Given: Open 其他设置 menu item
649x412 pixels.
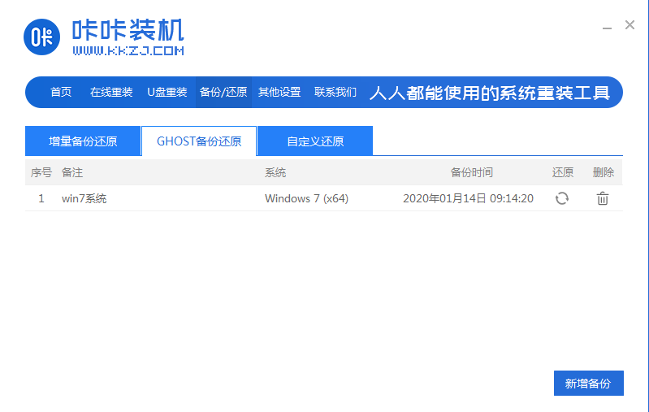Looking at the screenshot, I should point(279,92).
